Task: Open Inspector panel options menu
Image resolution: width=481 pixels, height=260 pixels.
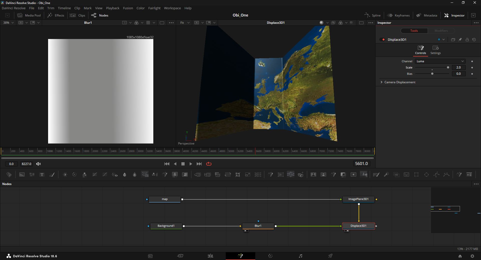Action: [476, 22]
